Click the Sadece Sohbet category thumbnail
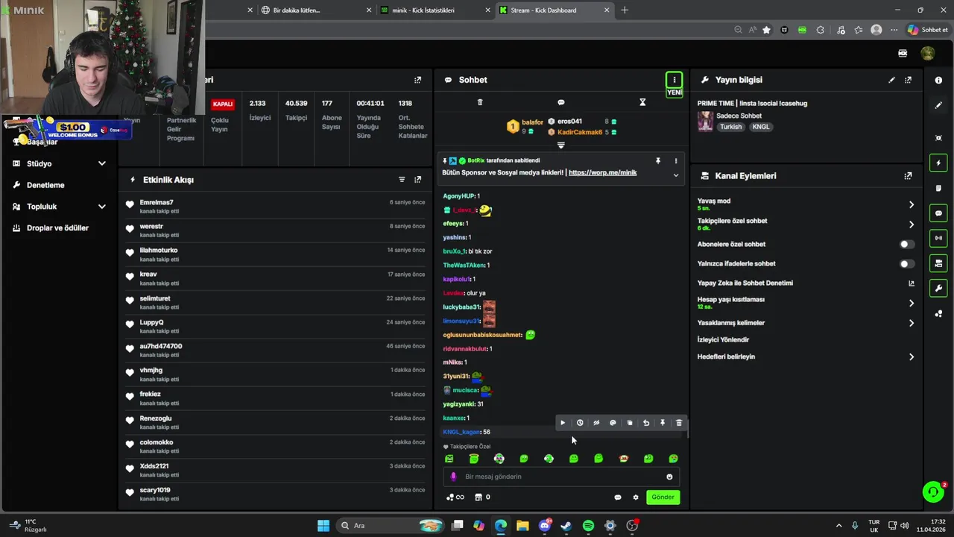 pyautogui.click(x=705, y=122)
